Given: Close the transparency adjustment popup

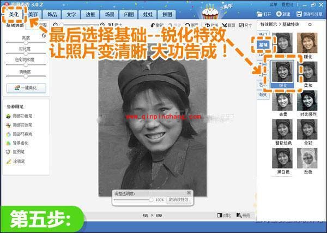Looking at the screenshot, I should point(189,192).
